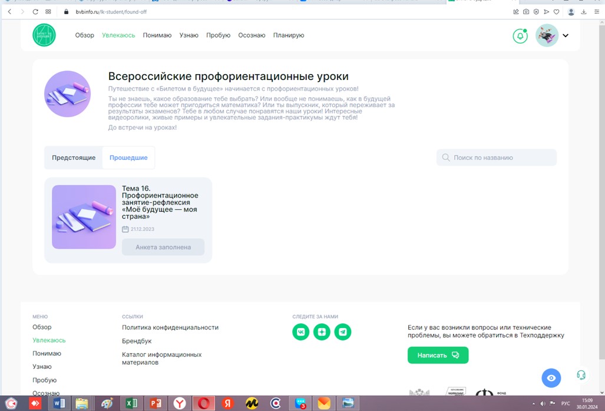Switch to the Прошедшие tab

(128, 158)
